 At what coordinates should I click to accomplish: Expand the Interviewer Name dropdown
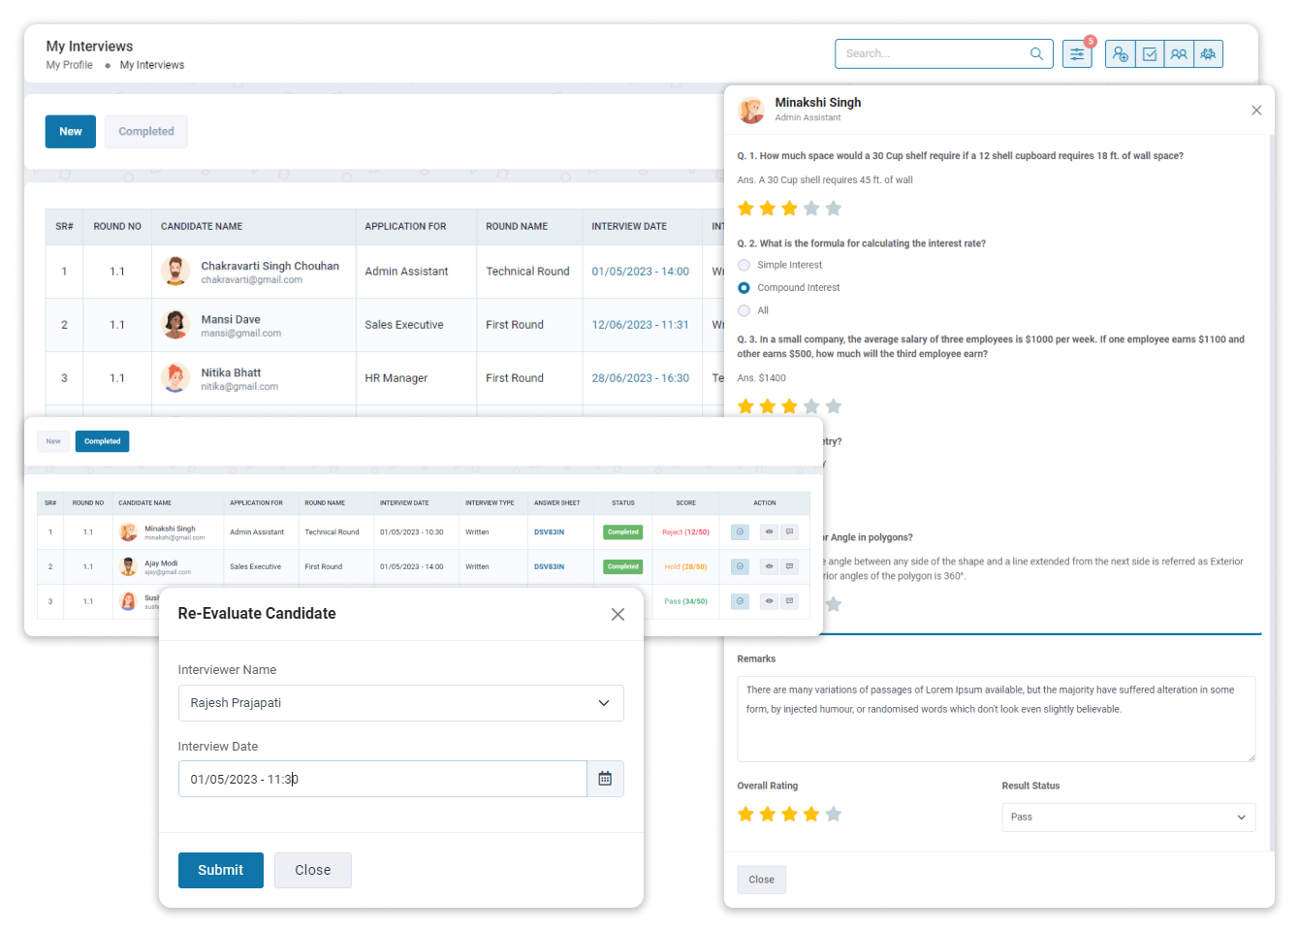tap(400, 703)
